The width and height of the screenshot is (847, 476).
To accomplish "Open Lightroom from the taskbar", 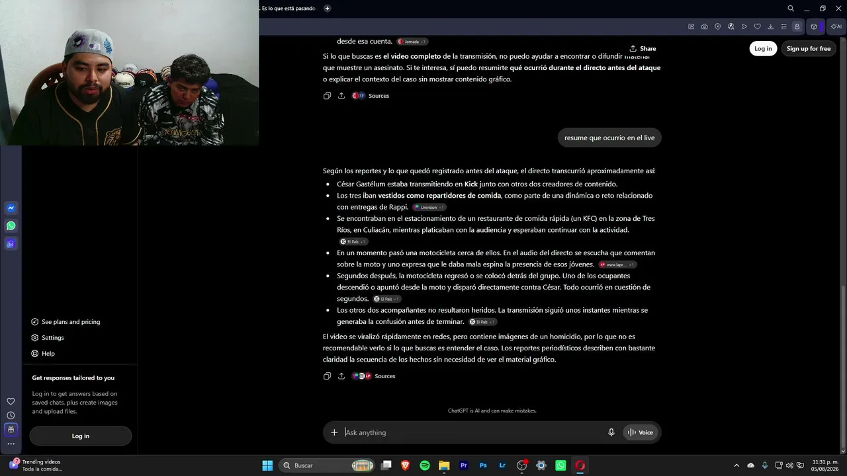I will [503, 465].
